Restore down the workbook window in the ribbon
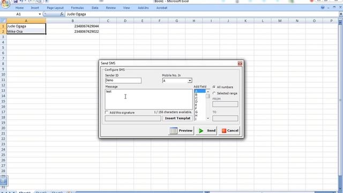This screenshot has width=343, height=193. [334, 8]
